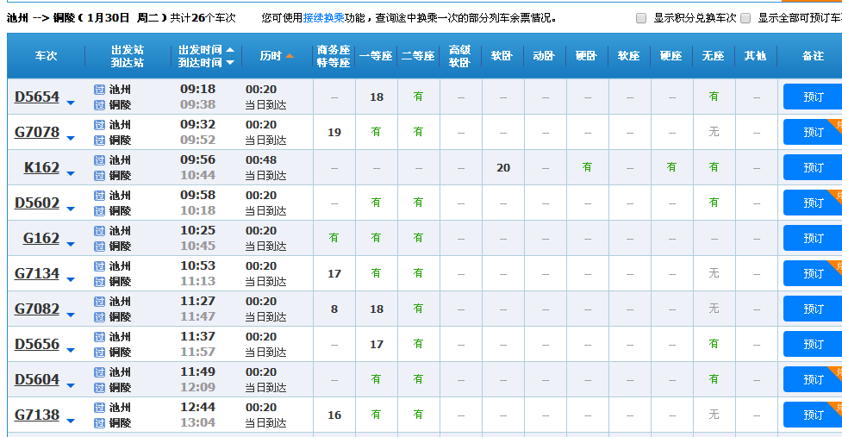Viewport: 842px width, 437px height.
Task: Click the 过 icon beside 池州 for D5654
Action: click(x=99, y=89)
